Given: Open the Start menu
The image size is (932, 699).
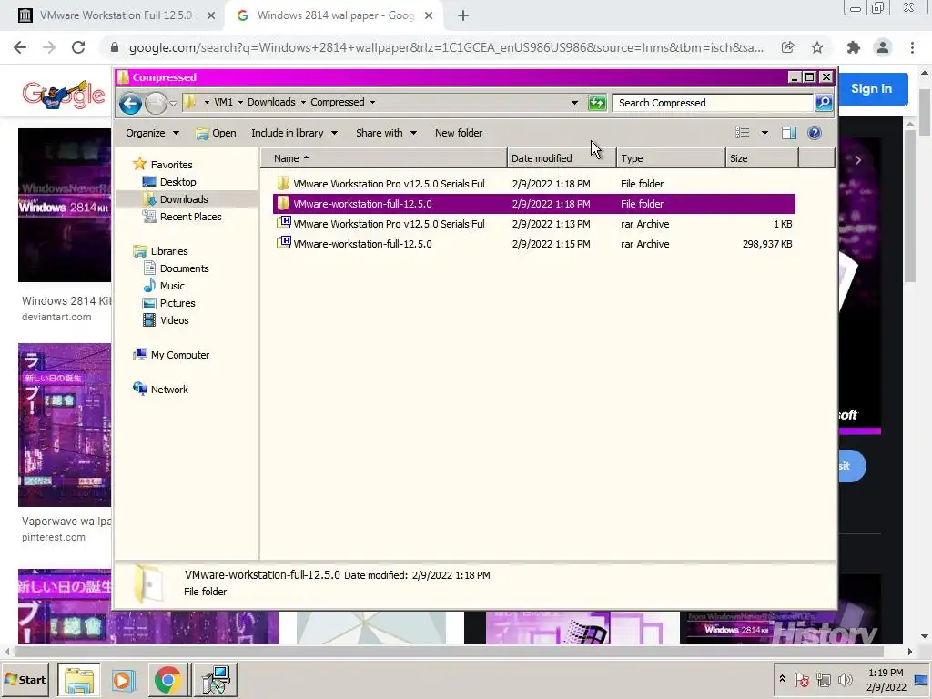Looking at the screenshot, I should tap(25, 680).
